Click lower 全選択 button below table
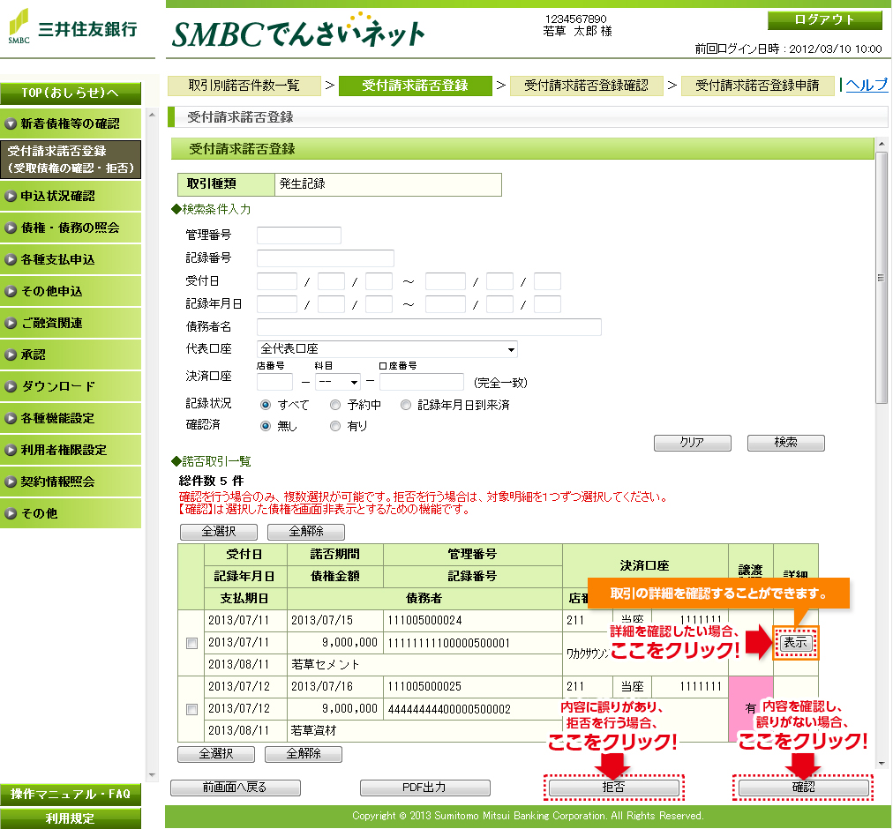This screenshot has width=893, height=829. tap(216, 754)
